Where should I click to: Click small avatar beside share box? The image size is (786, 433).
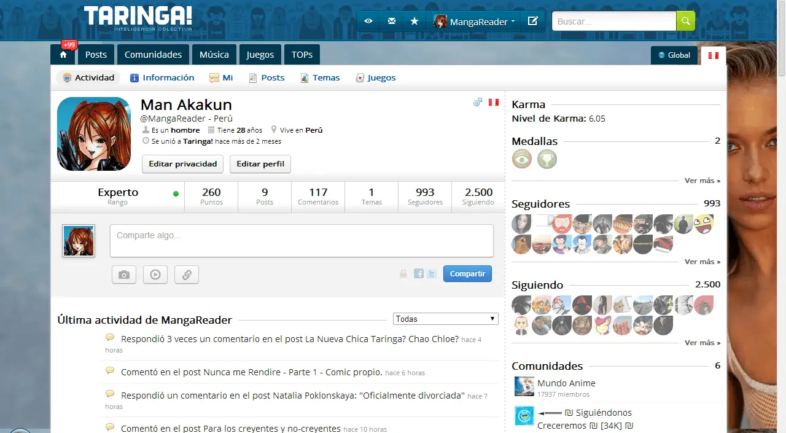click(79, 241)
